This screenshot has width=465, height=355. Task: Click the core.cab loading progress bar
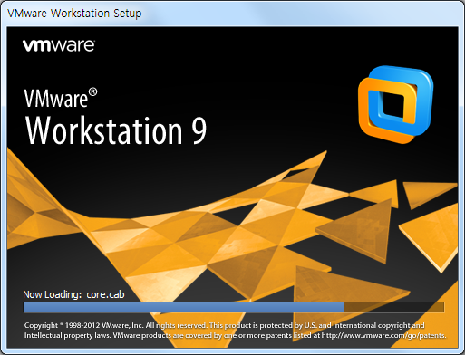(234, 307)
